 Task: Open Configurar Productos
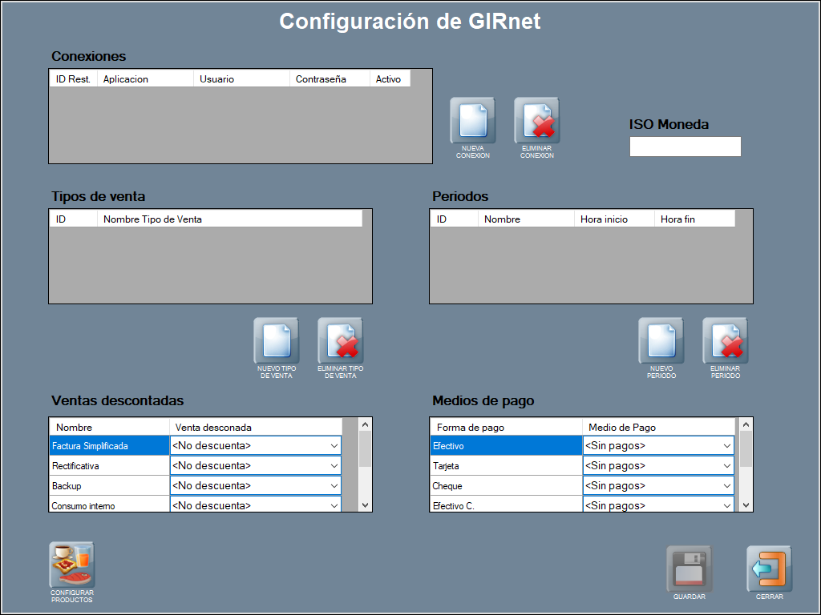(x=71, y=565)
